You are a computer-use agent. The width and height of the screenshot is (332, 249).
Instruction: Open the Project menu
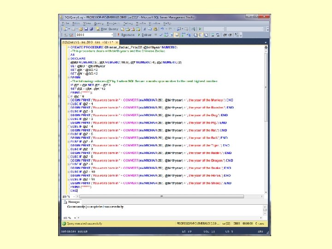click(x=113, y=23)
